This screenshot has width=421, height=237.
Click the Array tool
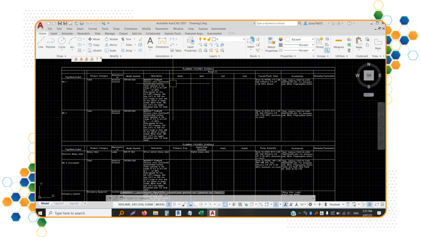(127, 50)
